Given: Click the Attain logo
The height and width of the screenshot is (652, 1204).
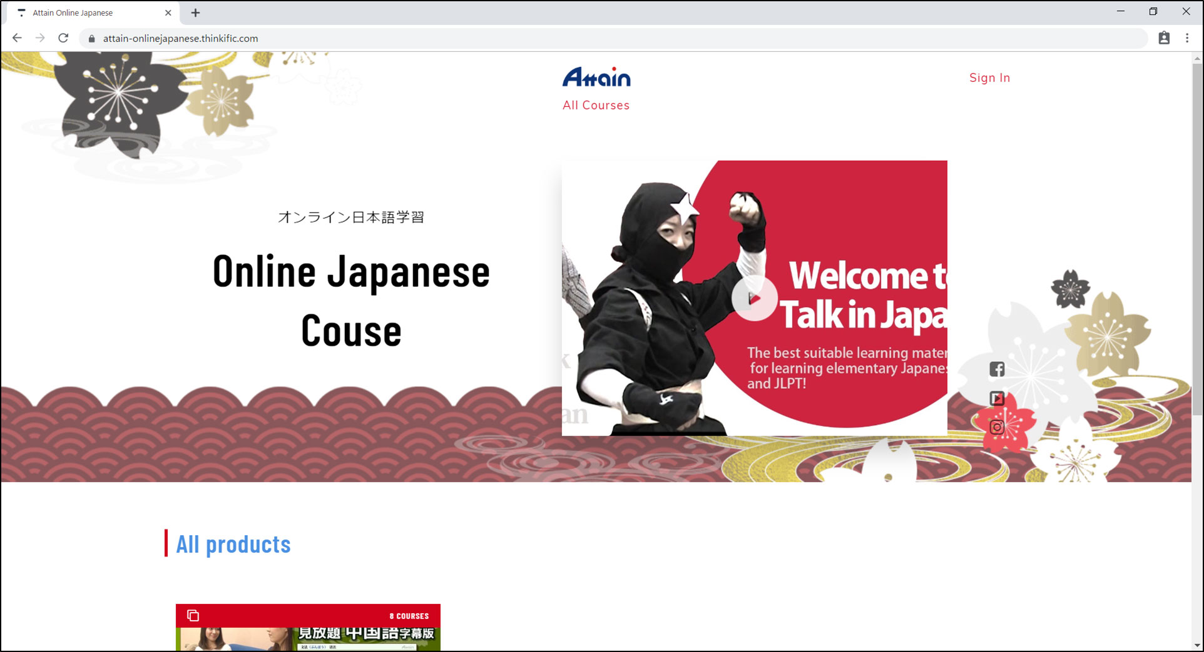Looking at the screenshot, I should click(596, 78).
